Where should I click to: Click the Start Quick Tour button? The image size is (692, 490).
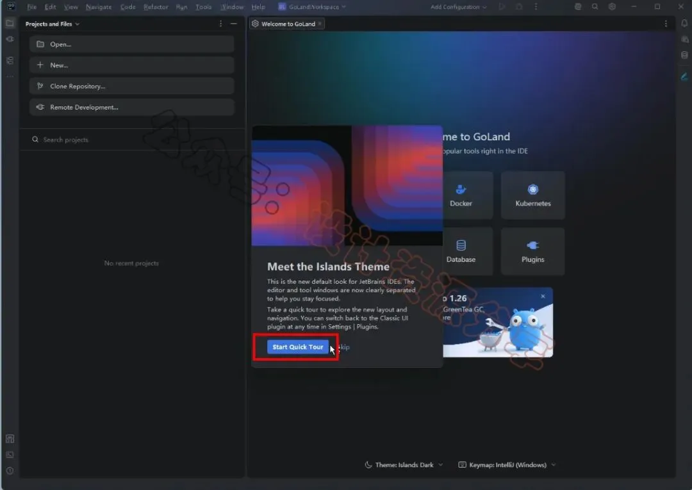[298, 347]
